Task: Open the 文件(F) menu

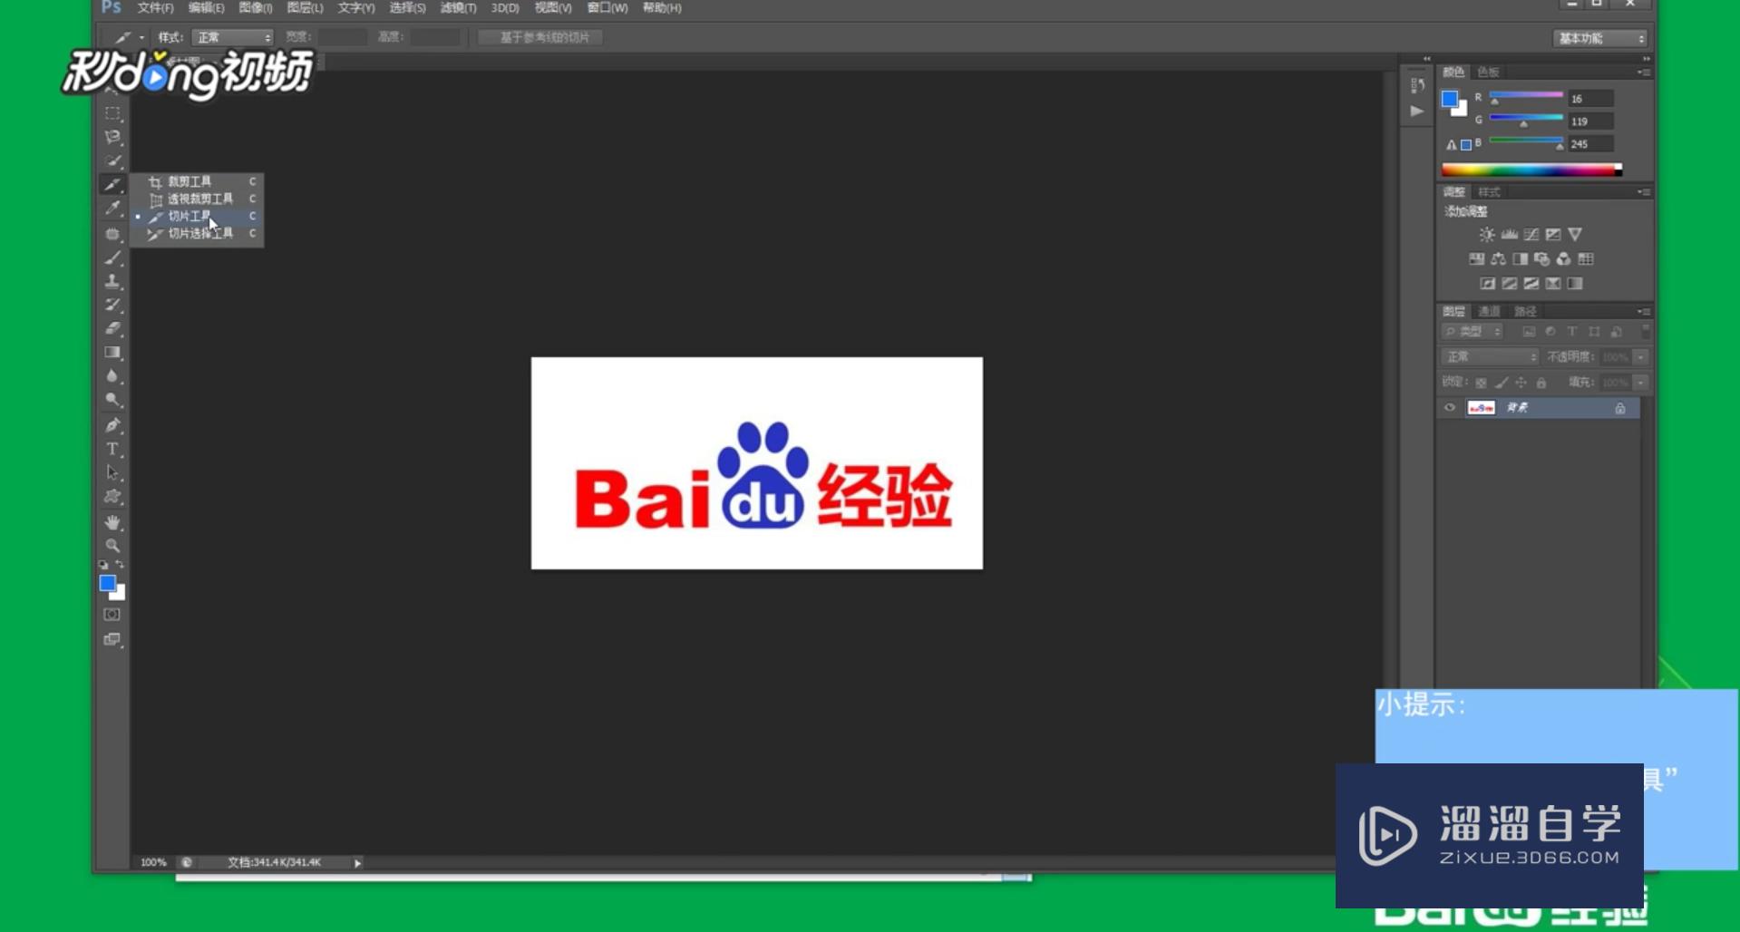Action: pos(155,8)
